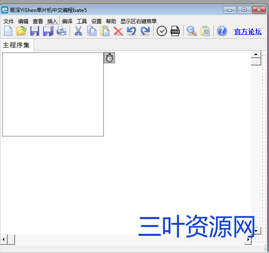The image size is (269, 253).
Task: Paste with the clipboard icon
Action: click(x=105, y=31)
